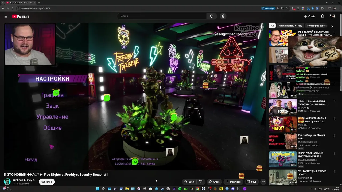
Task: Click Управление in the in-video menu
Action: pos(52,117)
